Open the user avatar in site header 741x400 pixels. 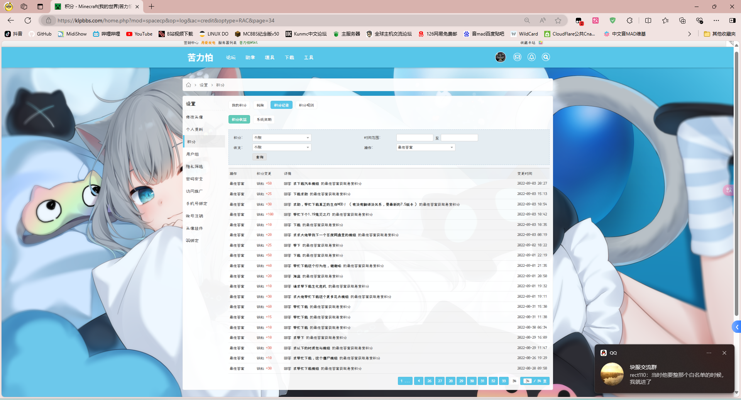[501, 57]
